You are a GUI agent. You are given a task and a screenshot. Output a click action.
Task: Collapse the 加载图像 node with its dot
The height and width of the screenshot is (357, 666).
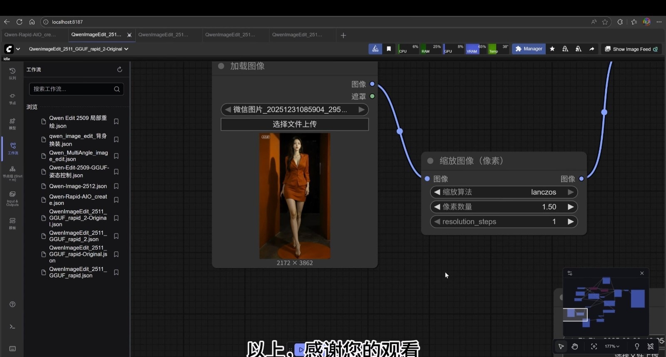(x=221, y=66)
